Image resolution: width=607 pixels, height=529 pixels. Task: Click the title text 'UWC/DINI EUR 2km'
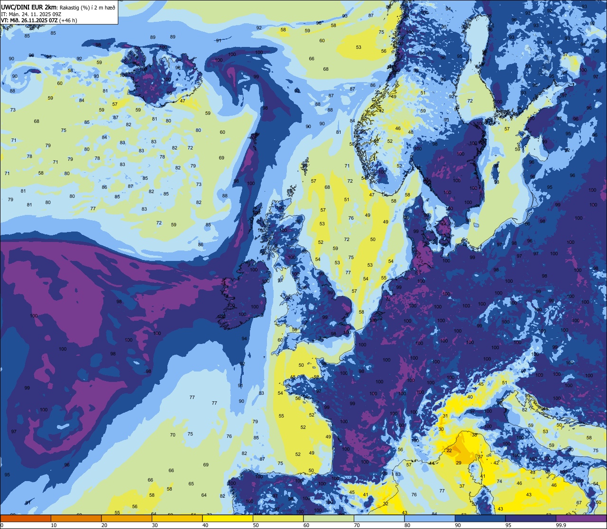click(28, 7)
